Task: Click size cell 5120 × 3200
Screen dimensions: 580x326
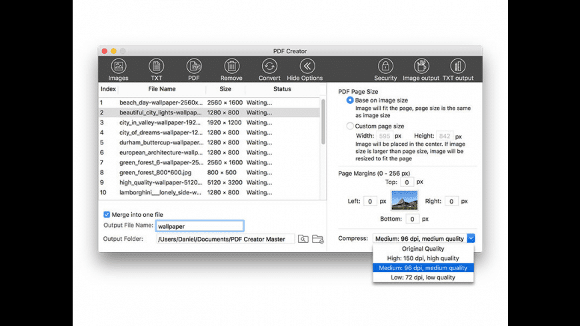Action: 225,182
